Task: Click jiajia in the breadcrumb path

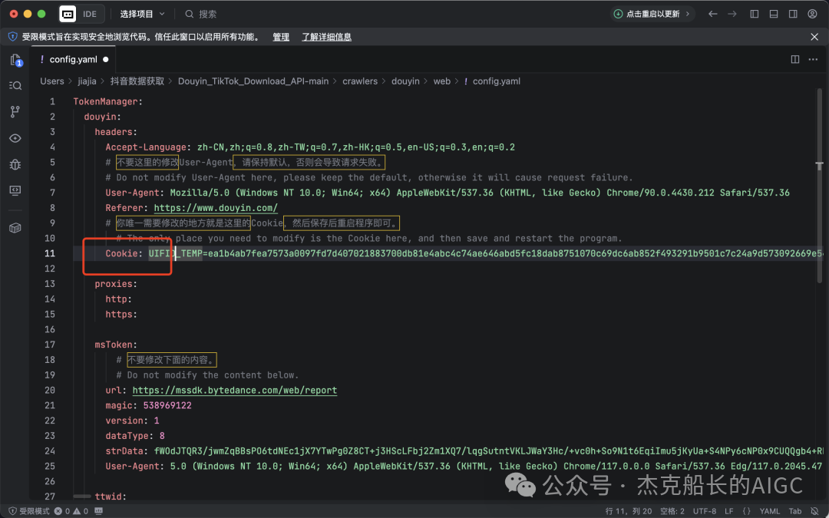Action: (87, 81)
